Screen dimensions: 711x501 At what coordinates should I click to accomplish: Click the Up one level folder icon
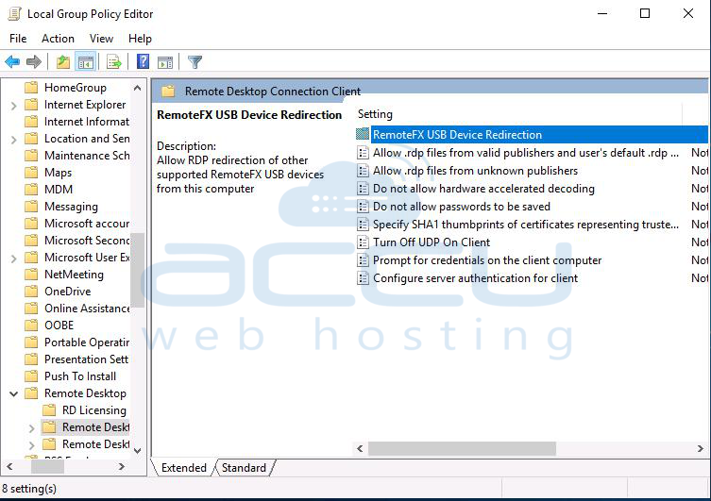click(x=63, y=61)
